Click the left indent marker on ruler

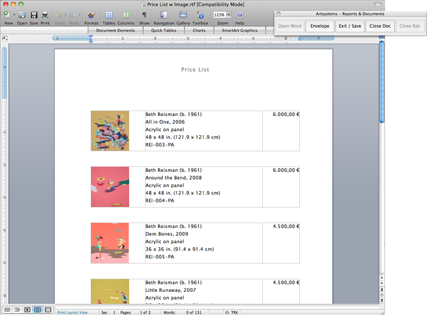click(x=90, y=42)
